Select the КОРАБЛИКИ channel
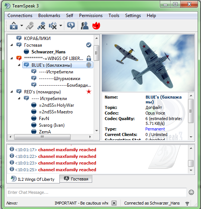This screenshot has width=201, height=209. pyautogui.click(x=37, y=39)
